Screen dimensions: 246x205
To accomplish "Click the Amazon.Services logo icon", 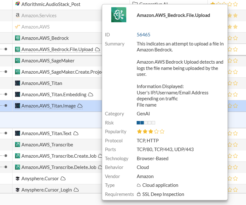I will pyautogui.click(x=18, y=15).
